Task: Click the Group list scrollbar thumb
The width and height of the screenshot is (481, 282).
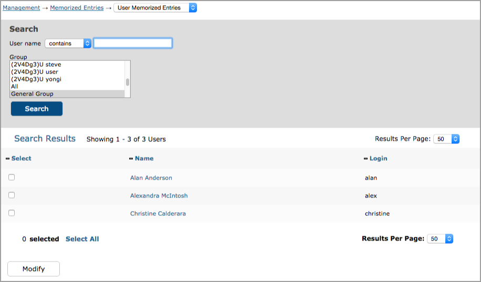Action: pos(128,82)
